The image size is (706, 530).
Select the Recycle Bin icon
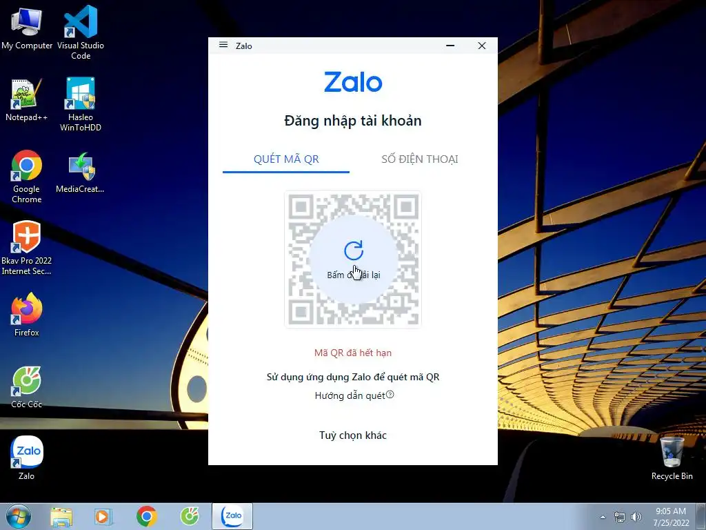click(672, 458)
